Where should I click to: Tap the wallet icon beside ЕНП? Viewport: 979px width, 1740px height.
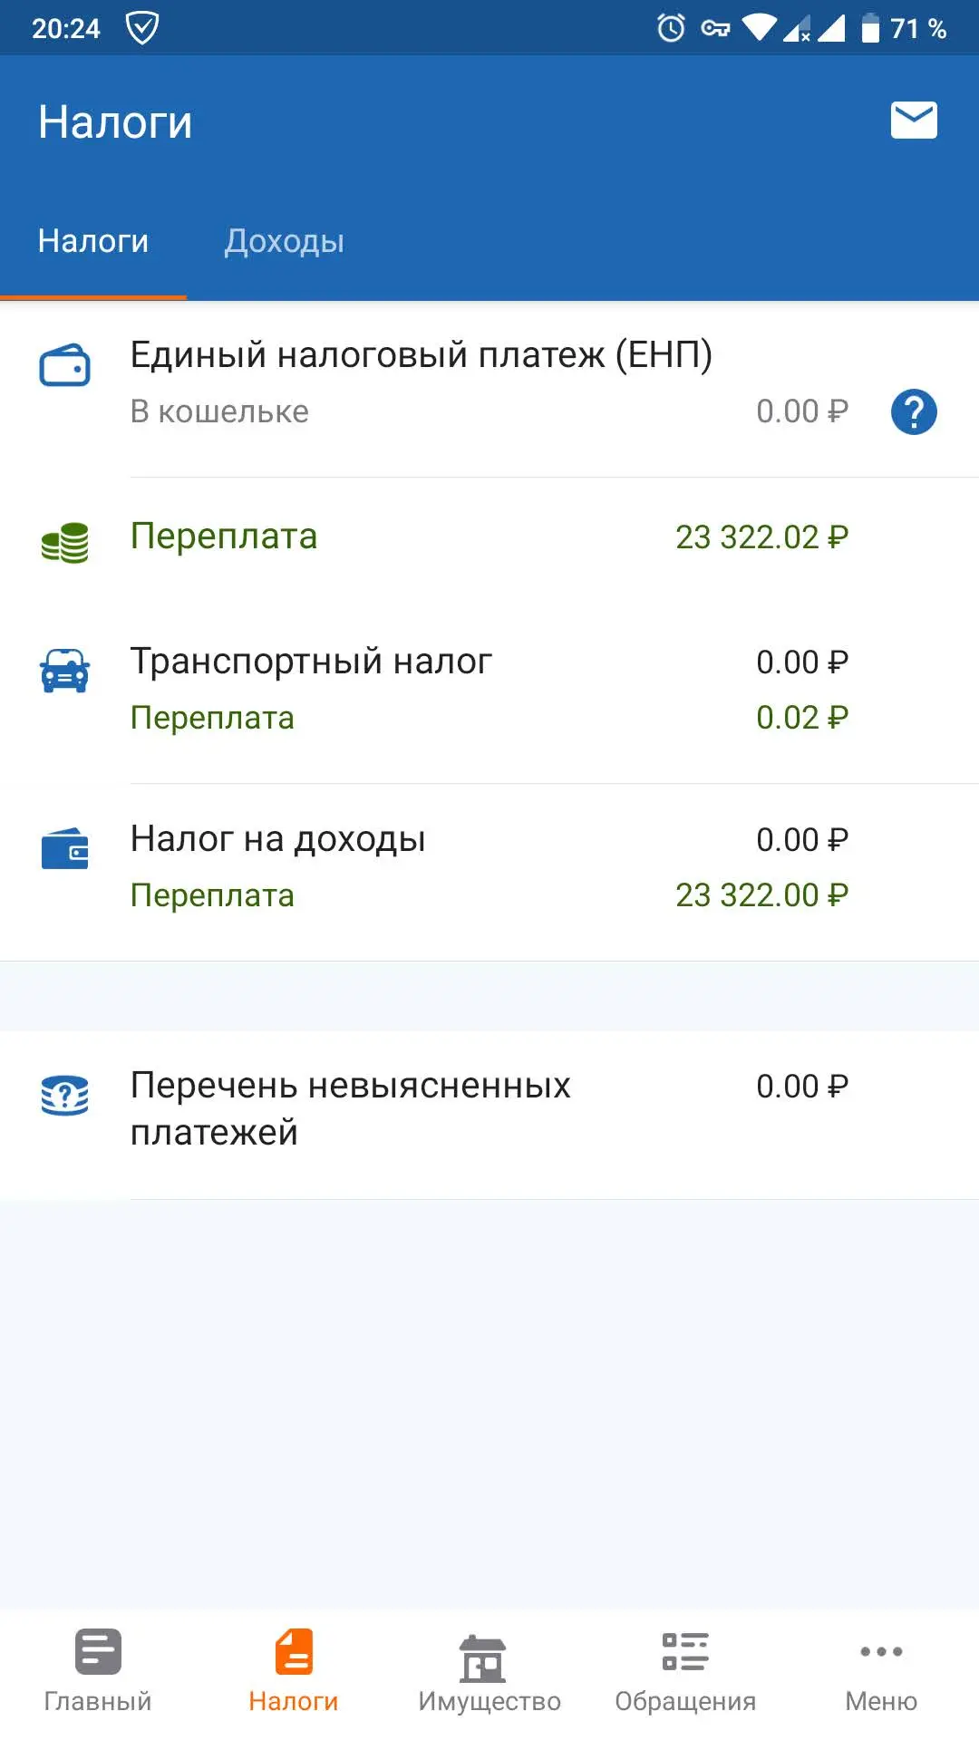point(64,365)
